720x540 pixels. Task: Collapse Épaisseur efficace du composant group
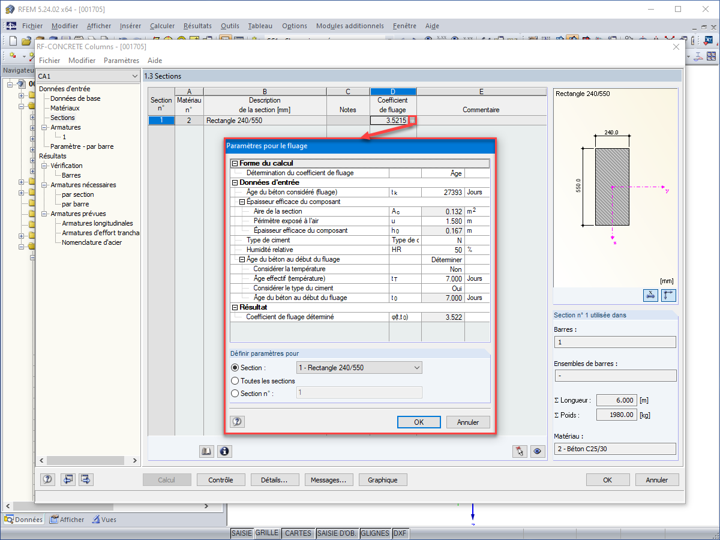pyautogui.click(x=242, y=202)
